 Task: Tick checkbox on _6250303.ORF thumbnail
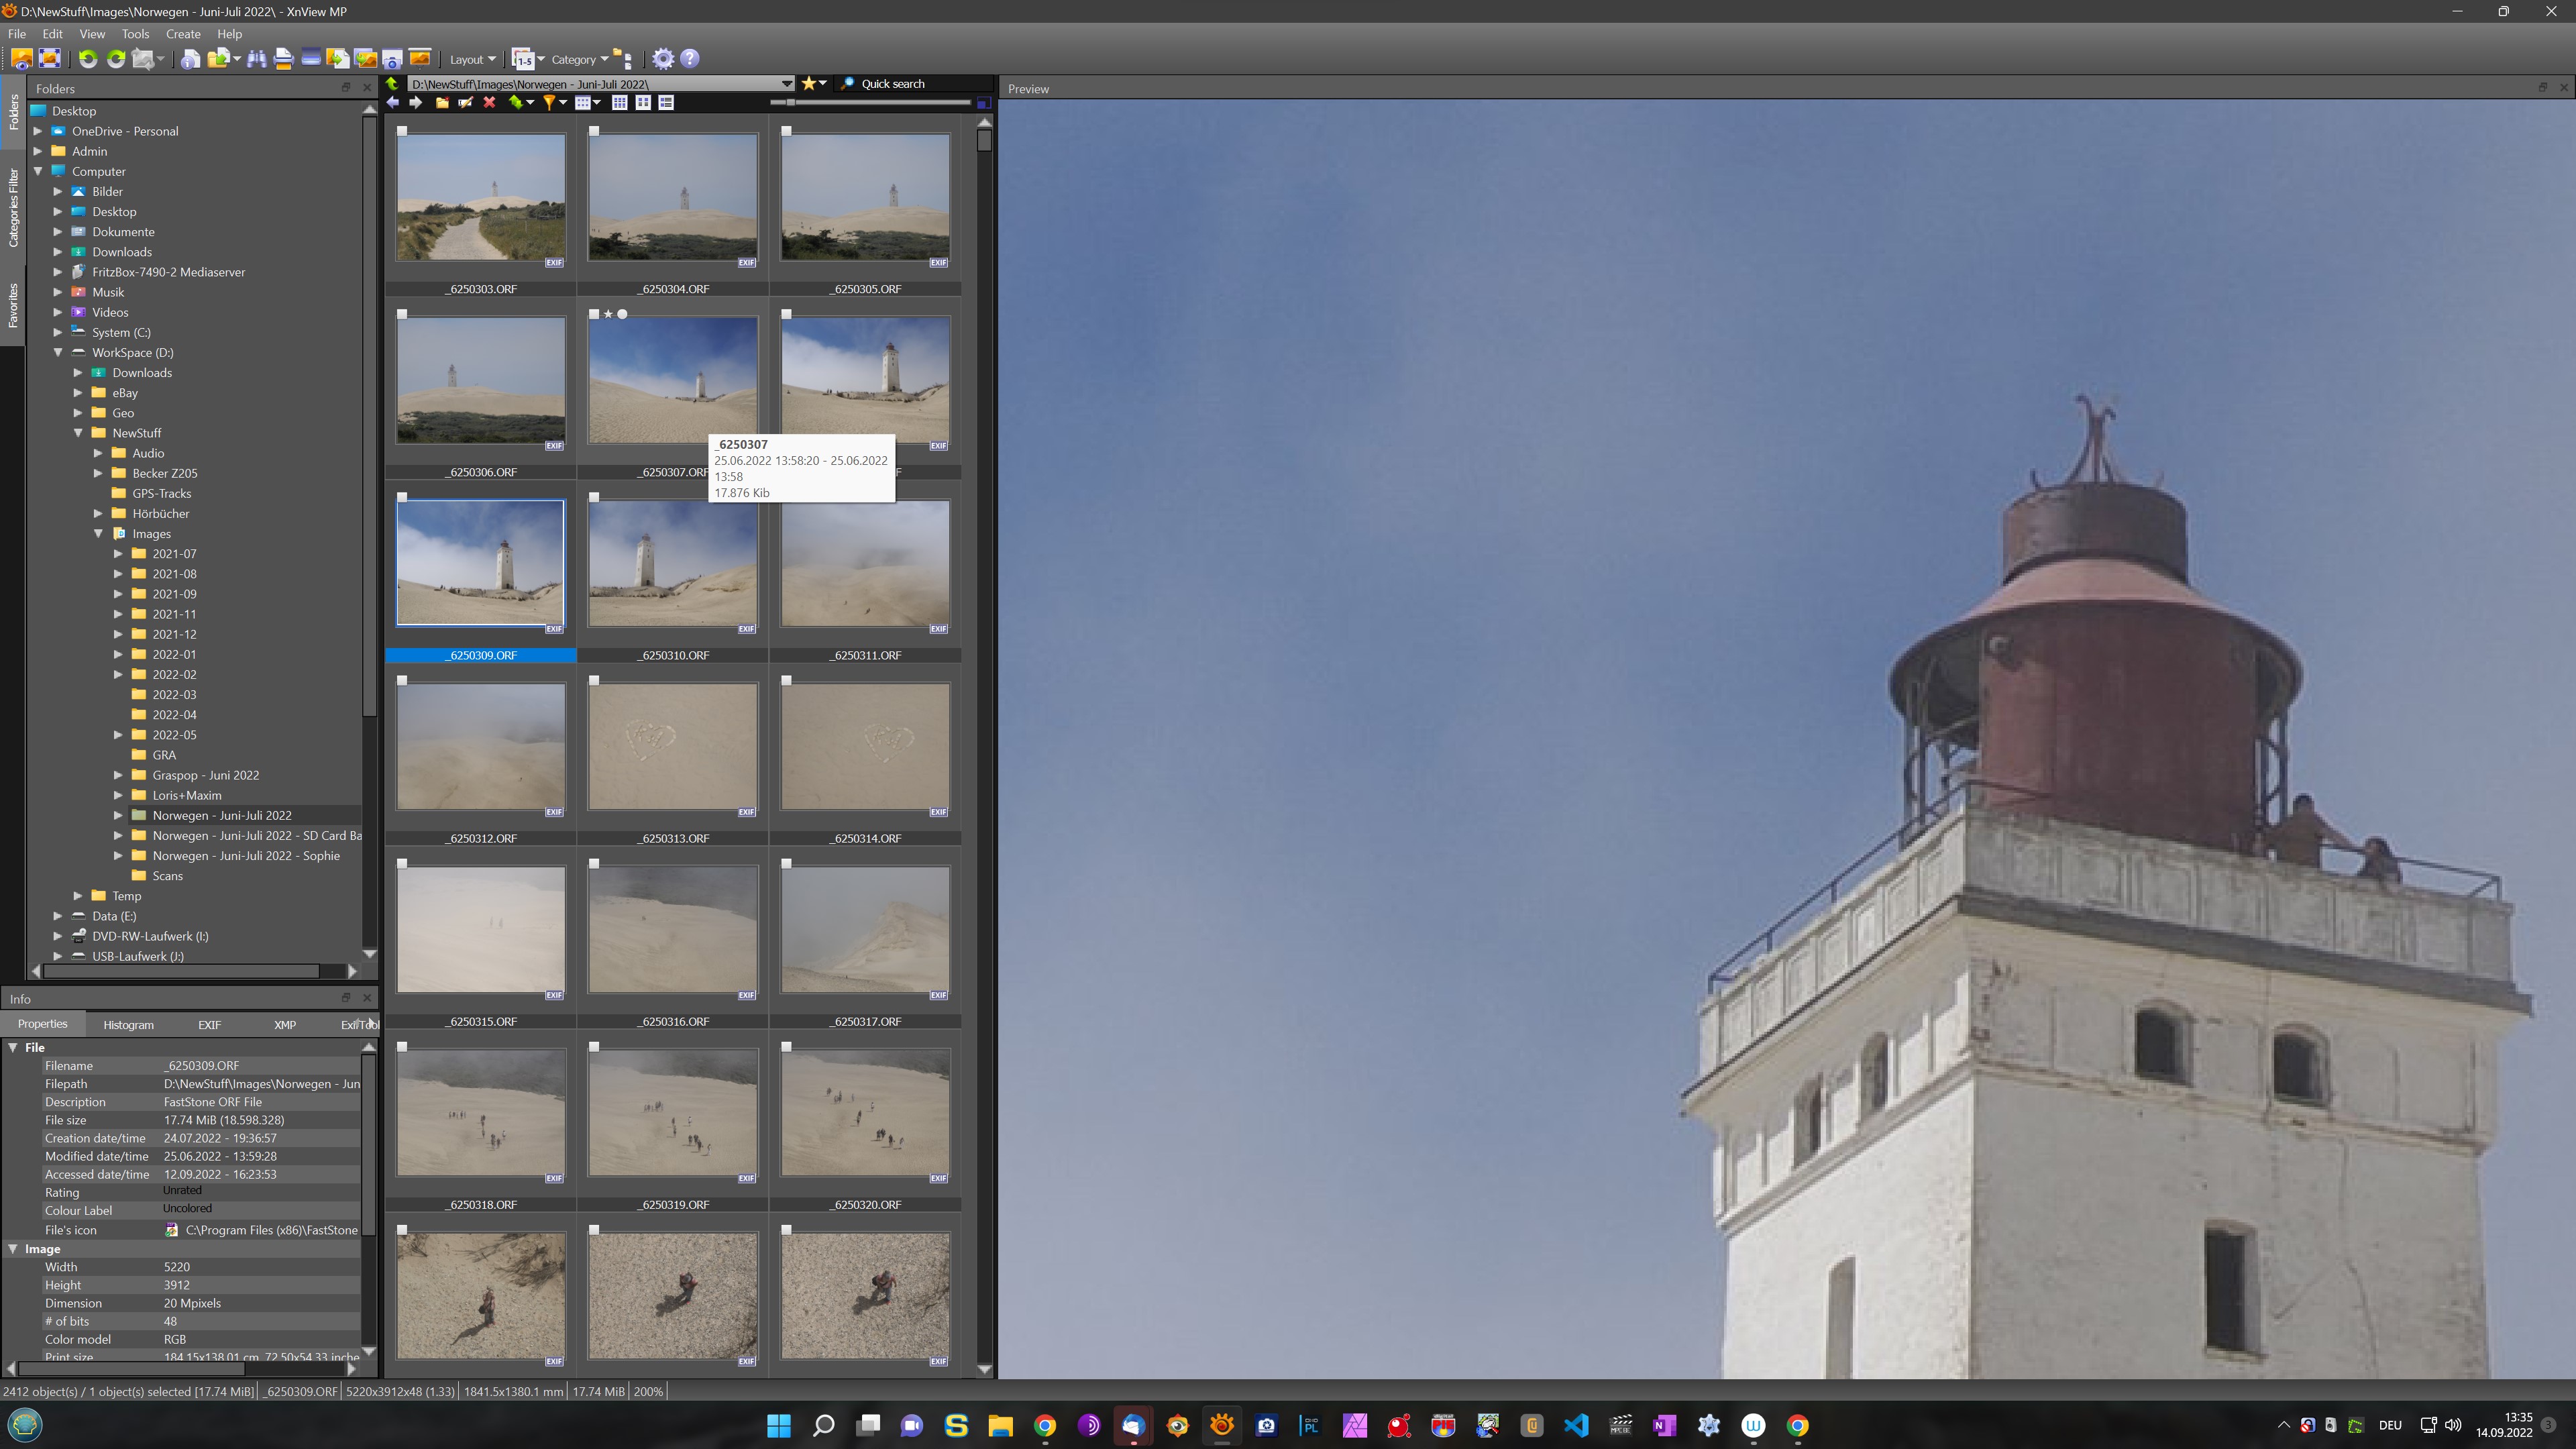[x=402, y=131]
